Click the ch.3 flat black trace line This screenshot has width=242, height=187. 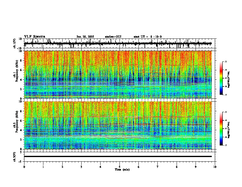[x=118, y=156]
